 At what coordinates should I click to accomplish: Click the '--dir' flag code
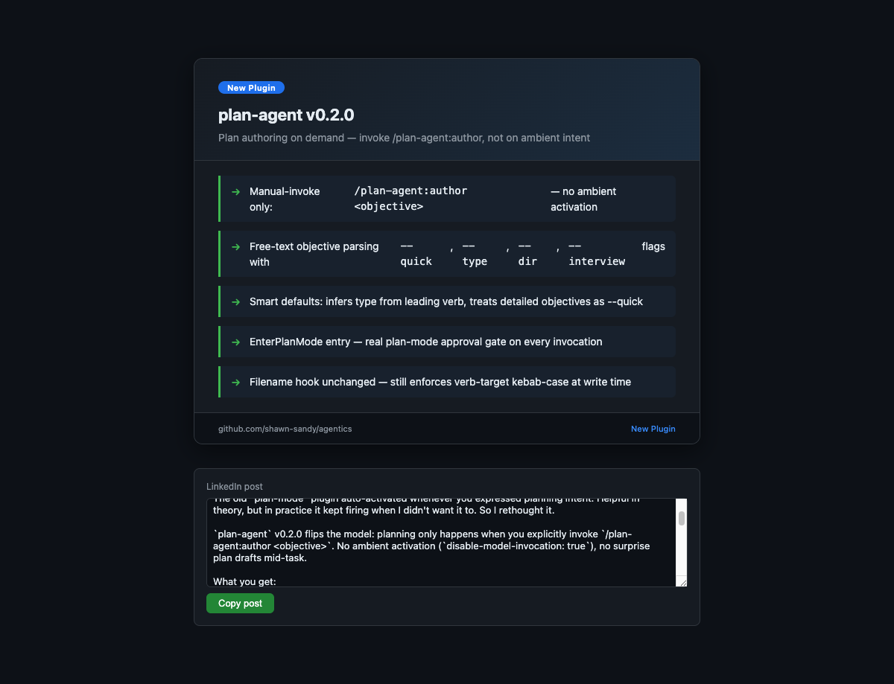pos(527,254)
